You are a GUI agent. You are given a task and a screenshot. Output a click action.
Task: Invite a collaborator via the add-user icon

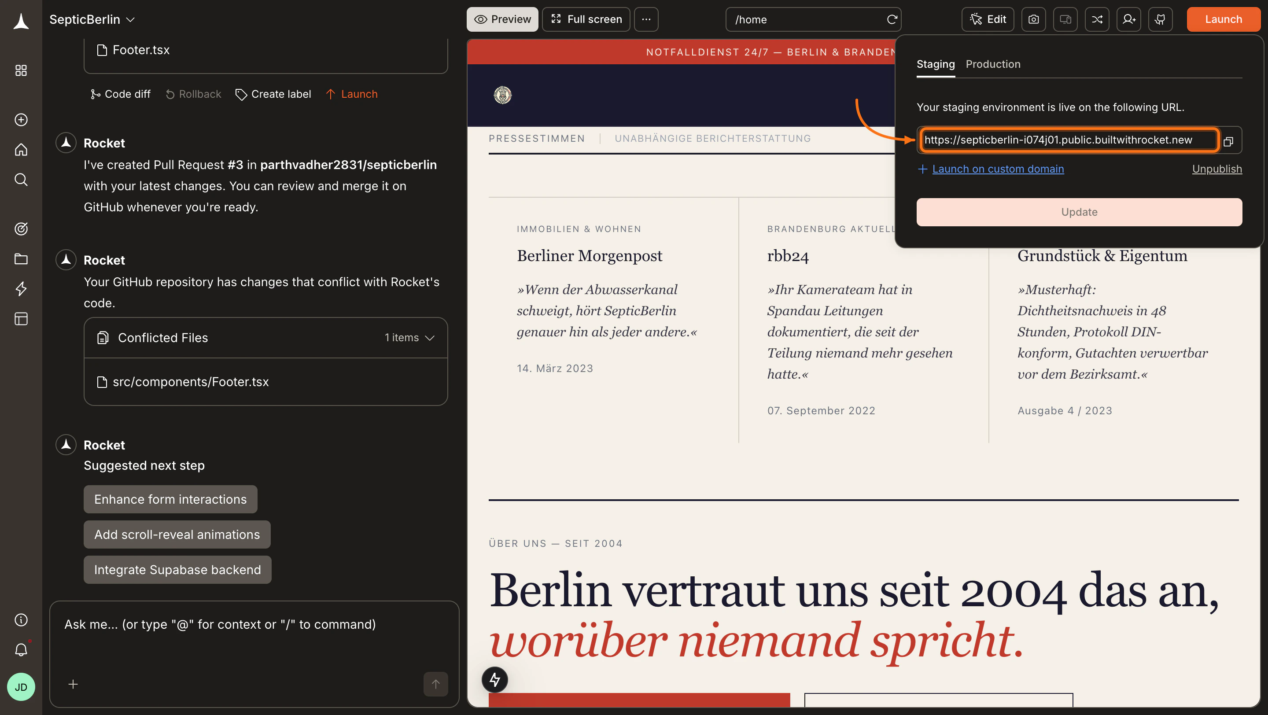tap(1129, 19)
